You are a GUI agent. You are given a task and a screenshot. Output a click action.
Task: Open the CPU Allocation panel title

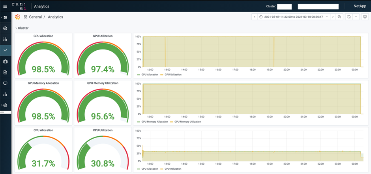[x=43, y=130]
